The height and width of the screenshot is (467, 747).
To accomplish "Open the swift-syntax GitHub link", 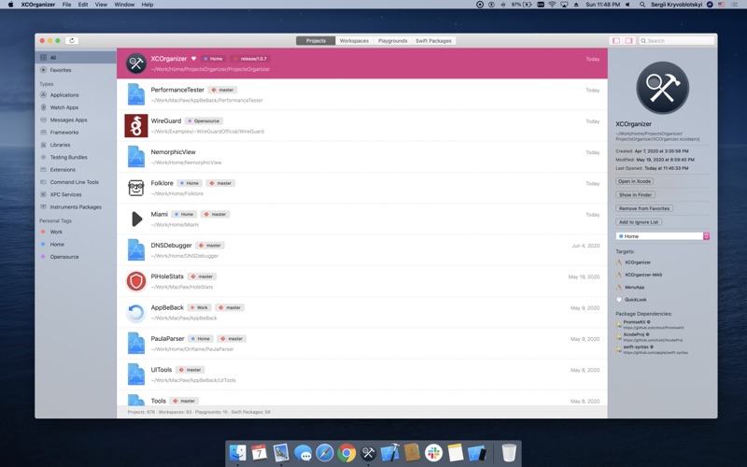I will (655, 353).
